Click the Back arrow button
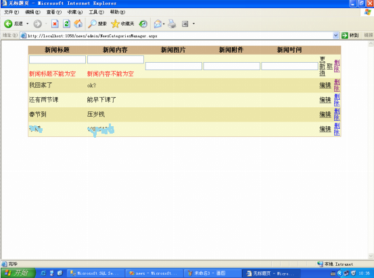Image resolution: width=374 pixels, height=278 pixels. click(8, 24)
